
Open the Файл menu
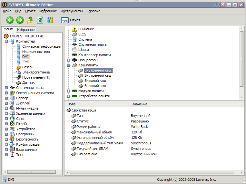pos(7,11)
